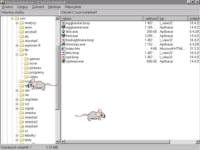Viewport: 200px width, 150px height.
Task: Sort files by the název column header
Action: [x=102, y=18]
